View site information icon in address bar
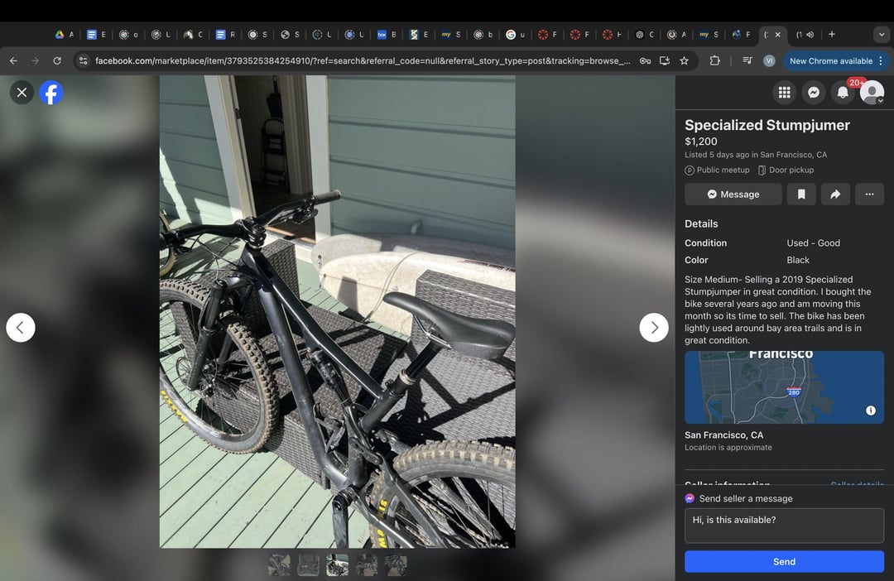 tap(84, 60)
